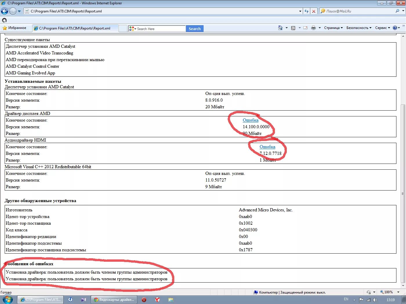
Task: Open the Страница menu
Action: 333,28
